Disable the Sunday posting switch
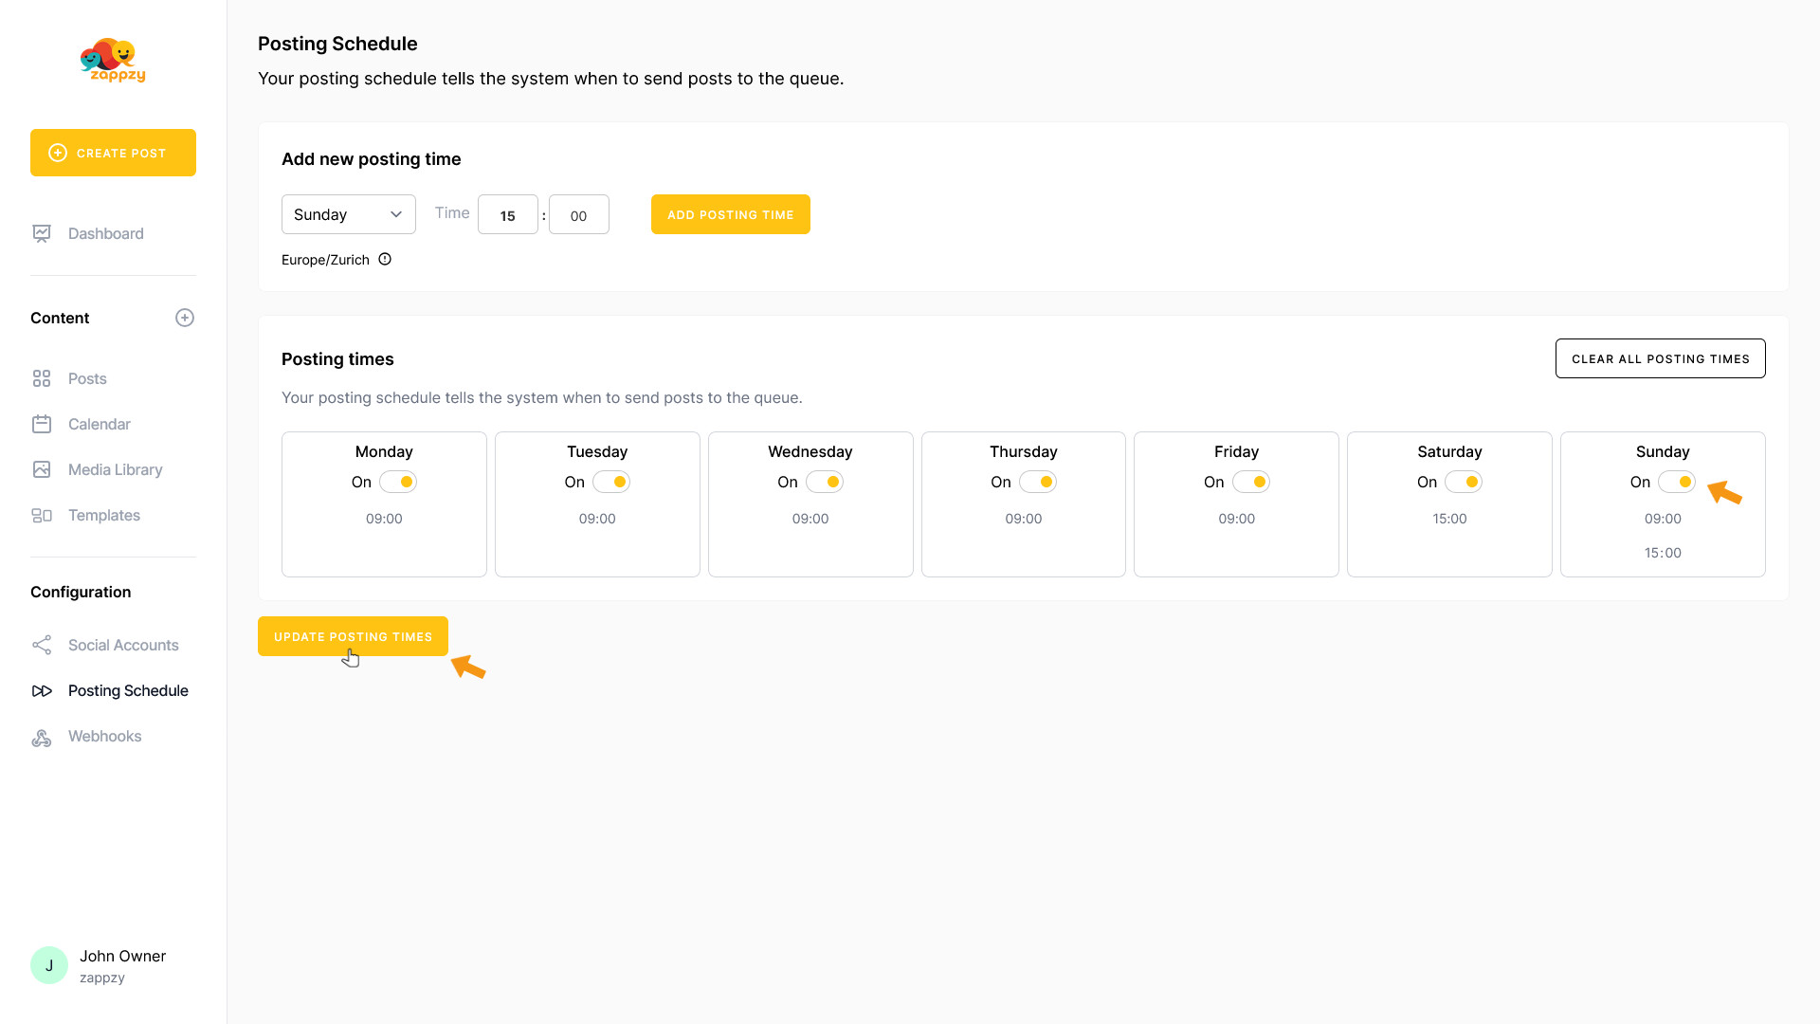 [1676, 482]
